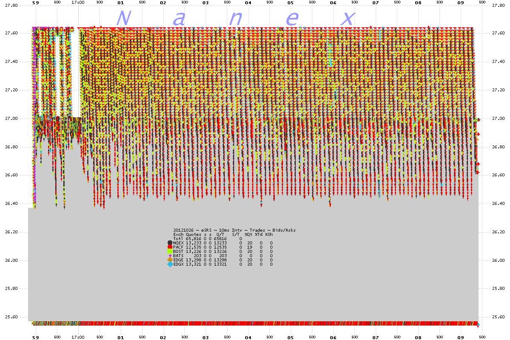Click the EDGE quotes value '13,298'
Screen dimensions: 510x340
coord(193,260)
